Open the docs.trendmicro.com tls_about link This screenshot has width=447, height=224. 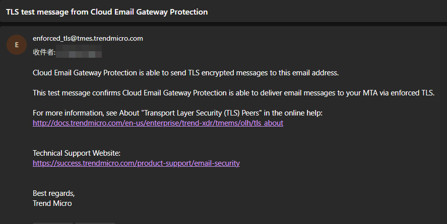click(x=158, y=123)
